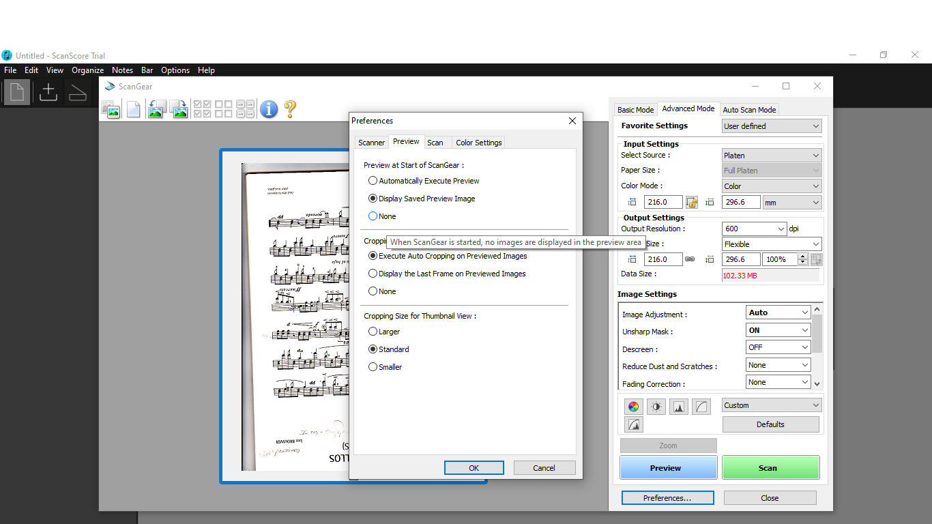The width and height of the screenshot is (932, 524).
Task: Click the select all crops icon
Action: [245, 109]
